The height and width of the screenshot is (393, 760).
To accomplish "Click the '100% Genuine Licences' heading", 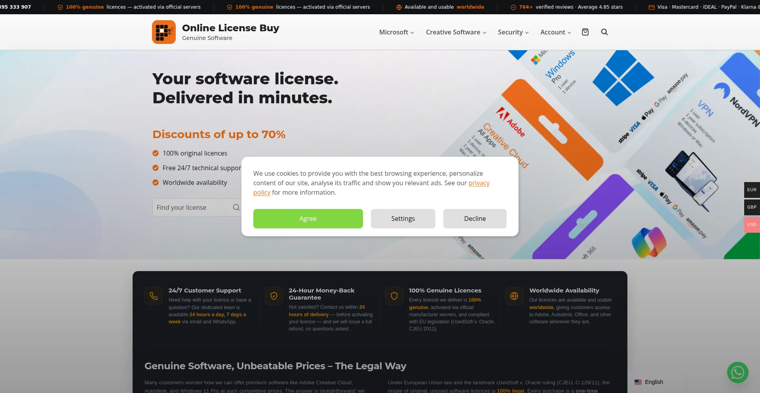I will coord(445,290).
